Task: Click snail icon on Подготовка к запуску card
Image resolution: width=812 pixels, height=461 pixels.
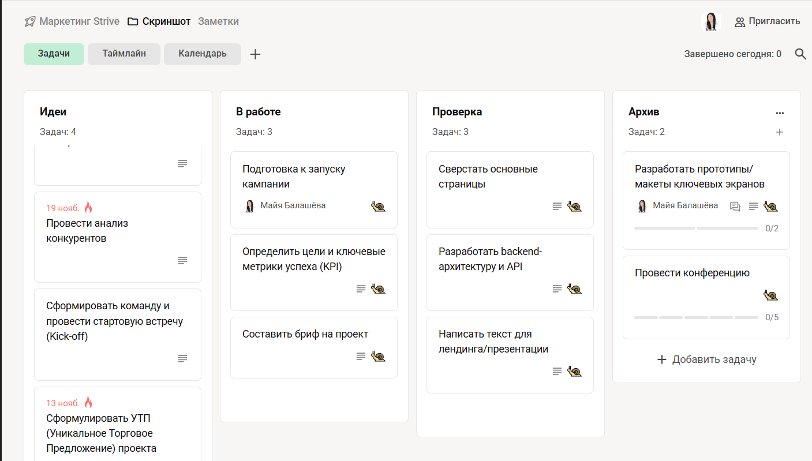Action: 378,206
